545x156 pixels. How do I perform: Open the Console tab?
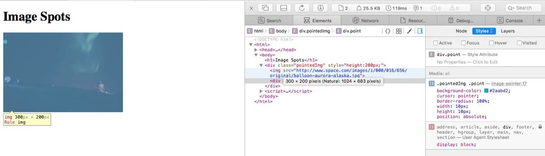coord(510,20)
